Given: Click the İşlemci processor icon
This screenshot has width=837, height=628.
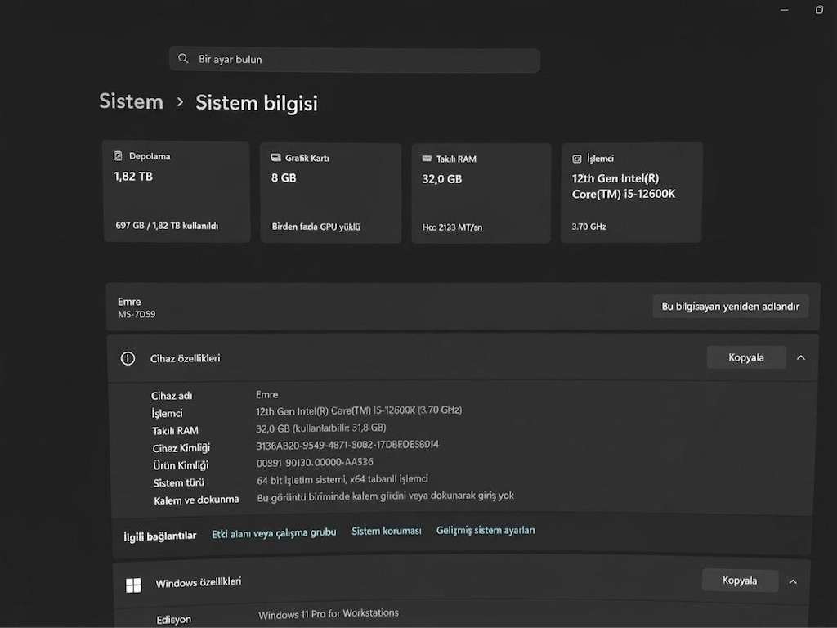Looking at the screenshot, I should pos(576,159).
